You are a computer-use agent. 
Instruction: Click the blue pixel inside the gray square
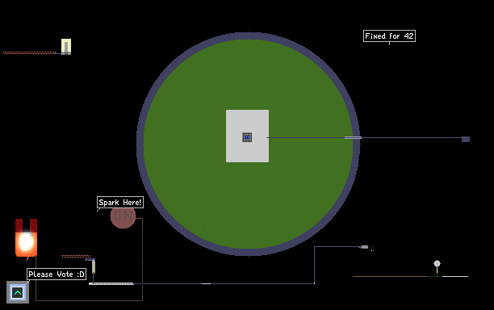pyautogui.click(x=247, y=137)
